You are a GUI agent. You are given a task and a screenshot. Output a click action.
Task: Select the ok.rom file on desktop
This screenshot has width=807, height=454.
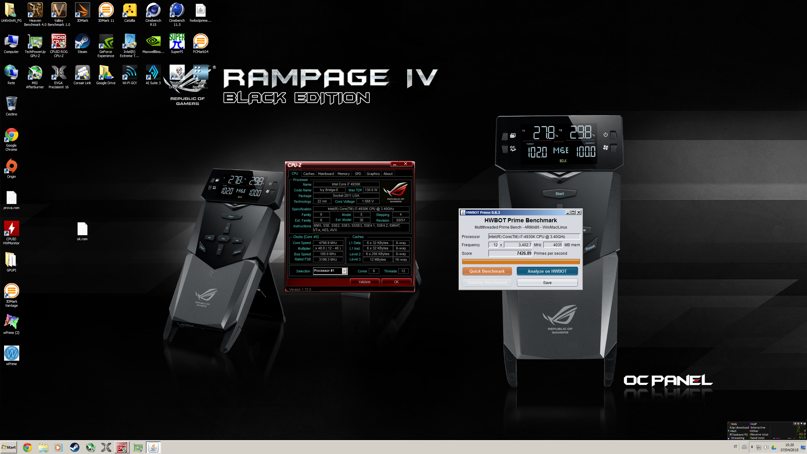coord(82,231)
